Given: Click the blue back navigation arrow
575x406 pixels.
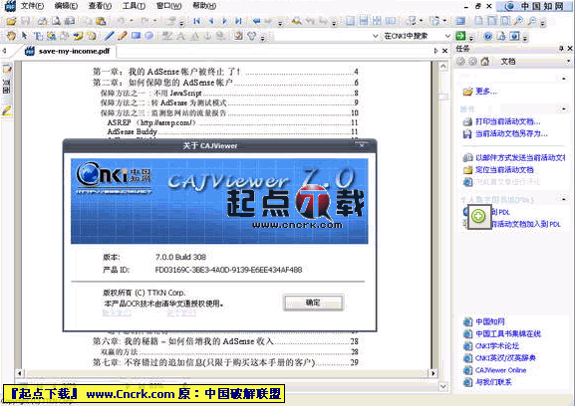Looking at the screenshot, I should point(256,21).
